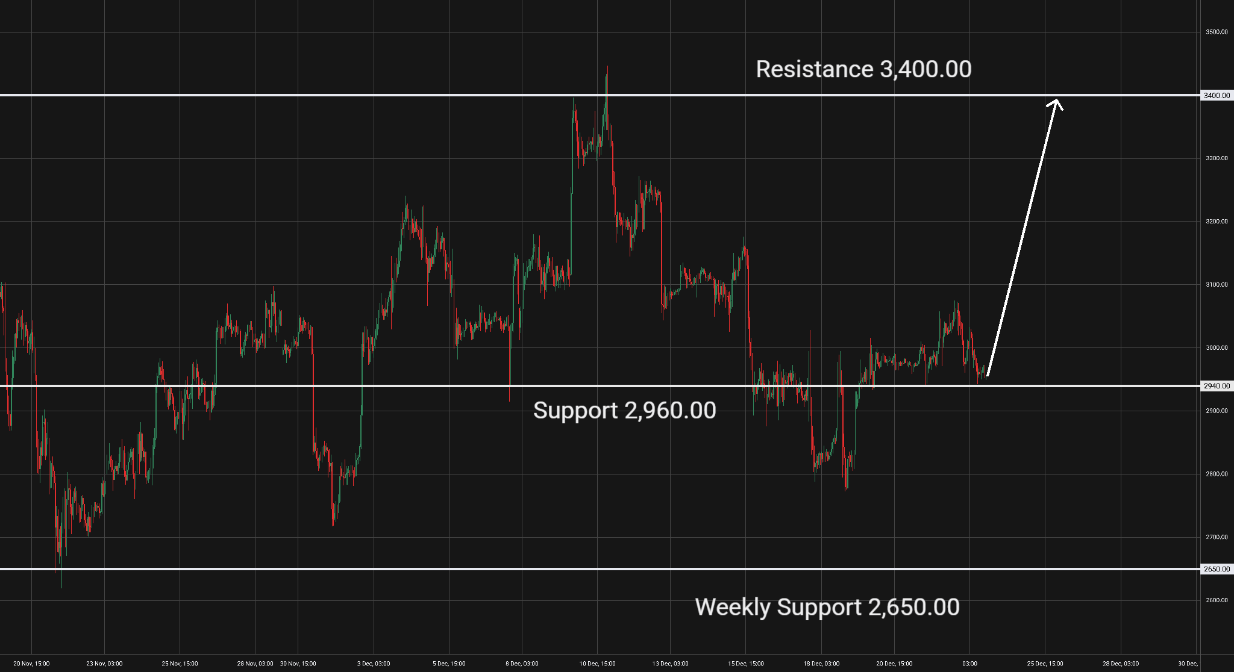Click the 3 Dec, 03:00 time label

[374, 664]
